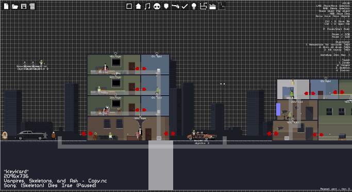The height and width of the screenshot is (192, 352).
Task: Select the jukebox object at far left
Action: coord(5,136)
